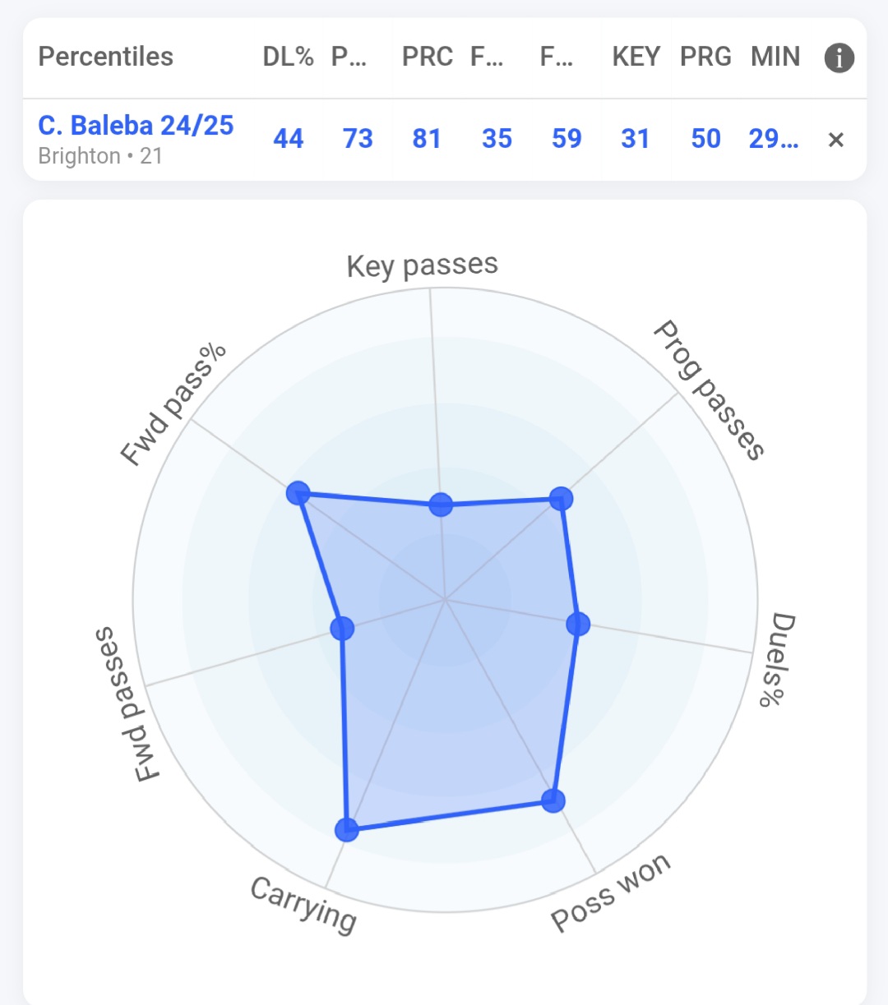Open the percentiles info icon

click(839, 58)
